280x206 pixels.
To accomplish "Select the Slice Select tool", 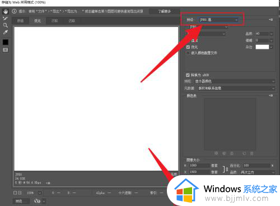I will pyautogui.click(x=5, y=19).
